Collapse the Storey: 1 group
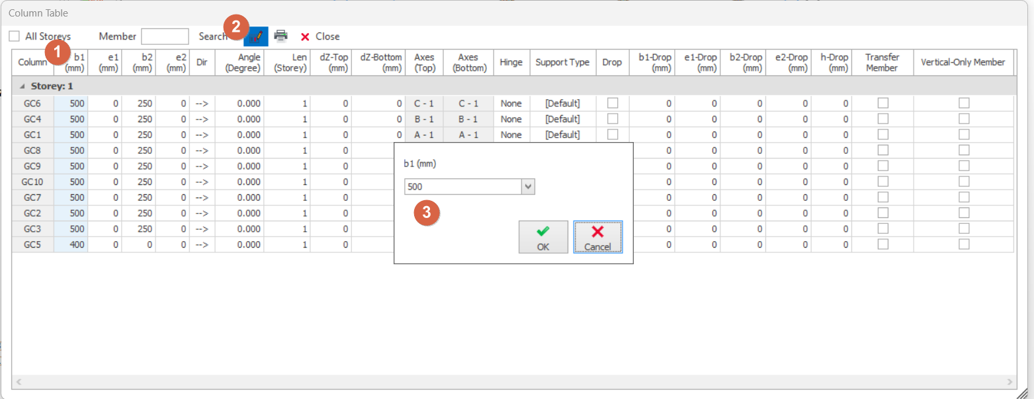This screenshot has width=1034, height=399. (x=22, y=86)
